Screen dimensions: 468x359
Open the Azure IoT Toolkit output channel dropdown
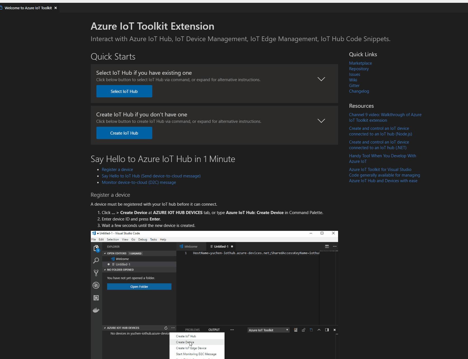coord(269,330)
